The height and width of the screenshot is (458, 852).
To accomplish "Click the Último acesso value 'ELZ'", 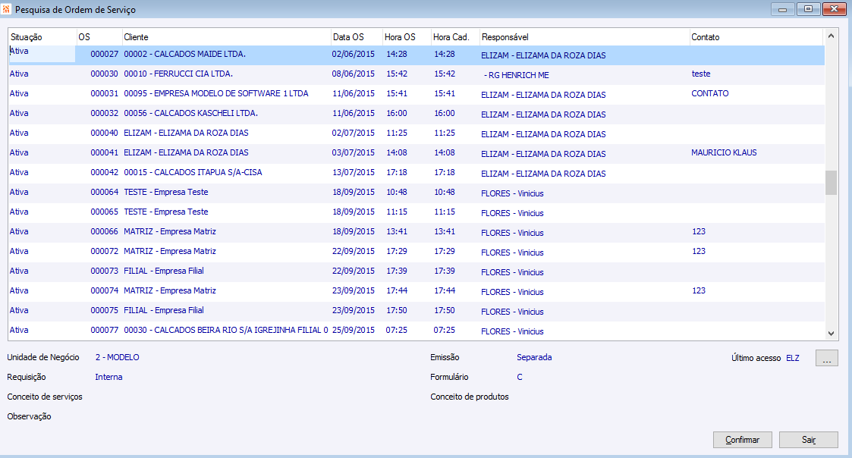I will coord(793,358).
